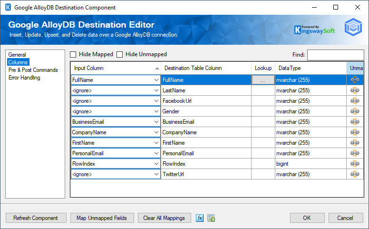Click the documentation table icon beside fx
This screenshot has height=229, width=369.
211,218
